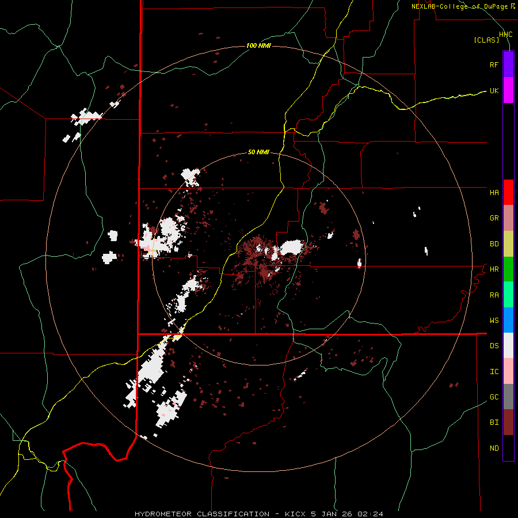
Task: Click the HA red legend swatch
Action: pos(508,192)
